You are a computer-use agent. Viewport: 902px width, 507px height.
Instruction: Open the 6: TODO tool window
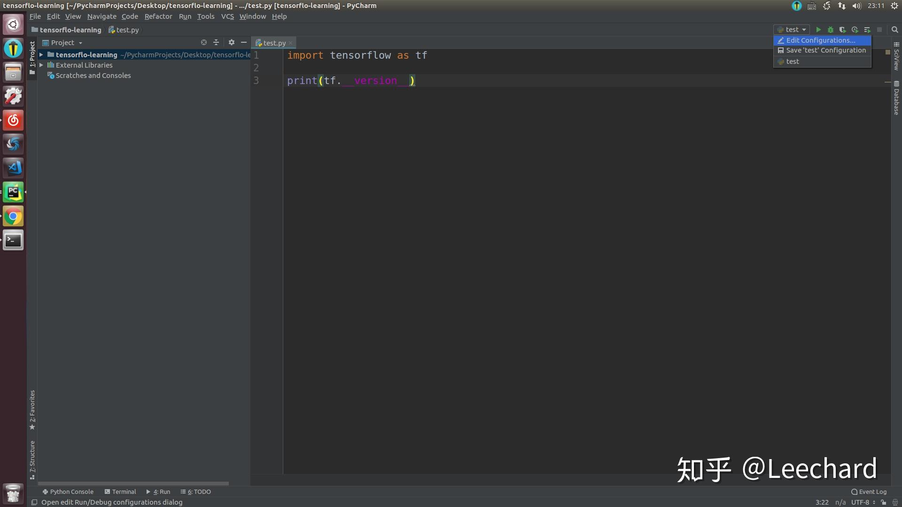point(196,492)
